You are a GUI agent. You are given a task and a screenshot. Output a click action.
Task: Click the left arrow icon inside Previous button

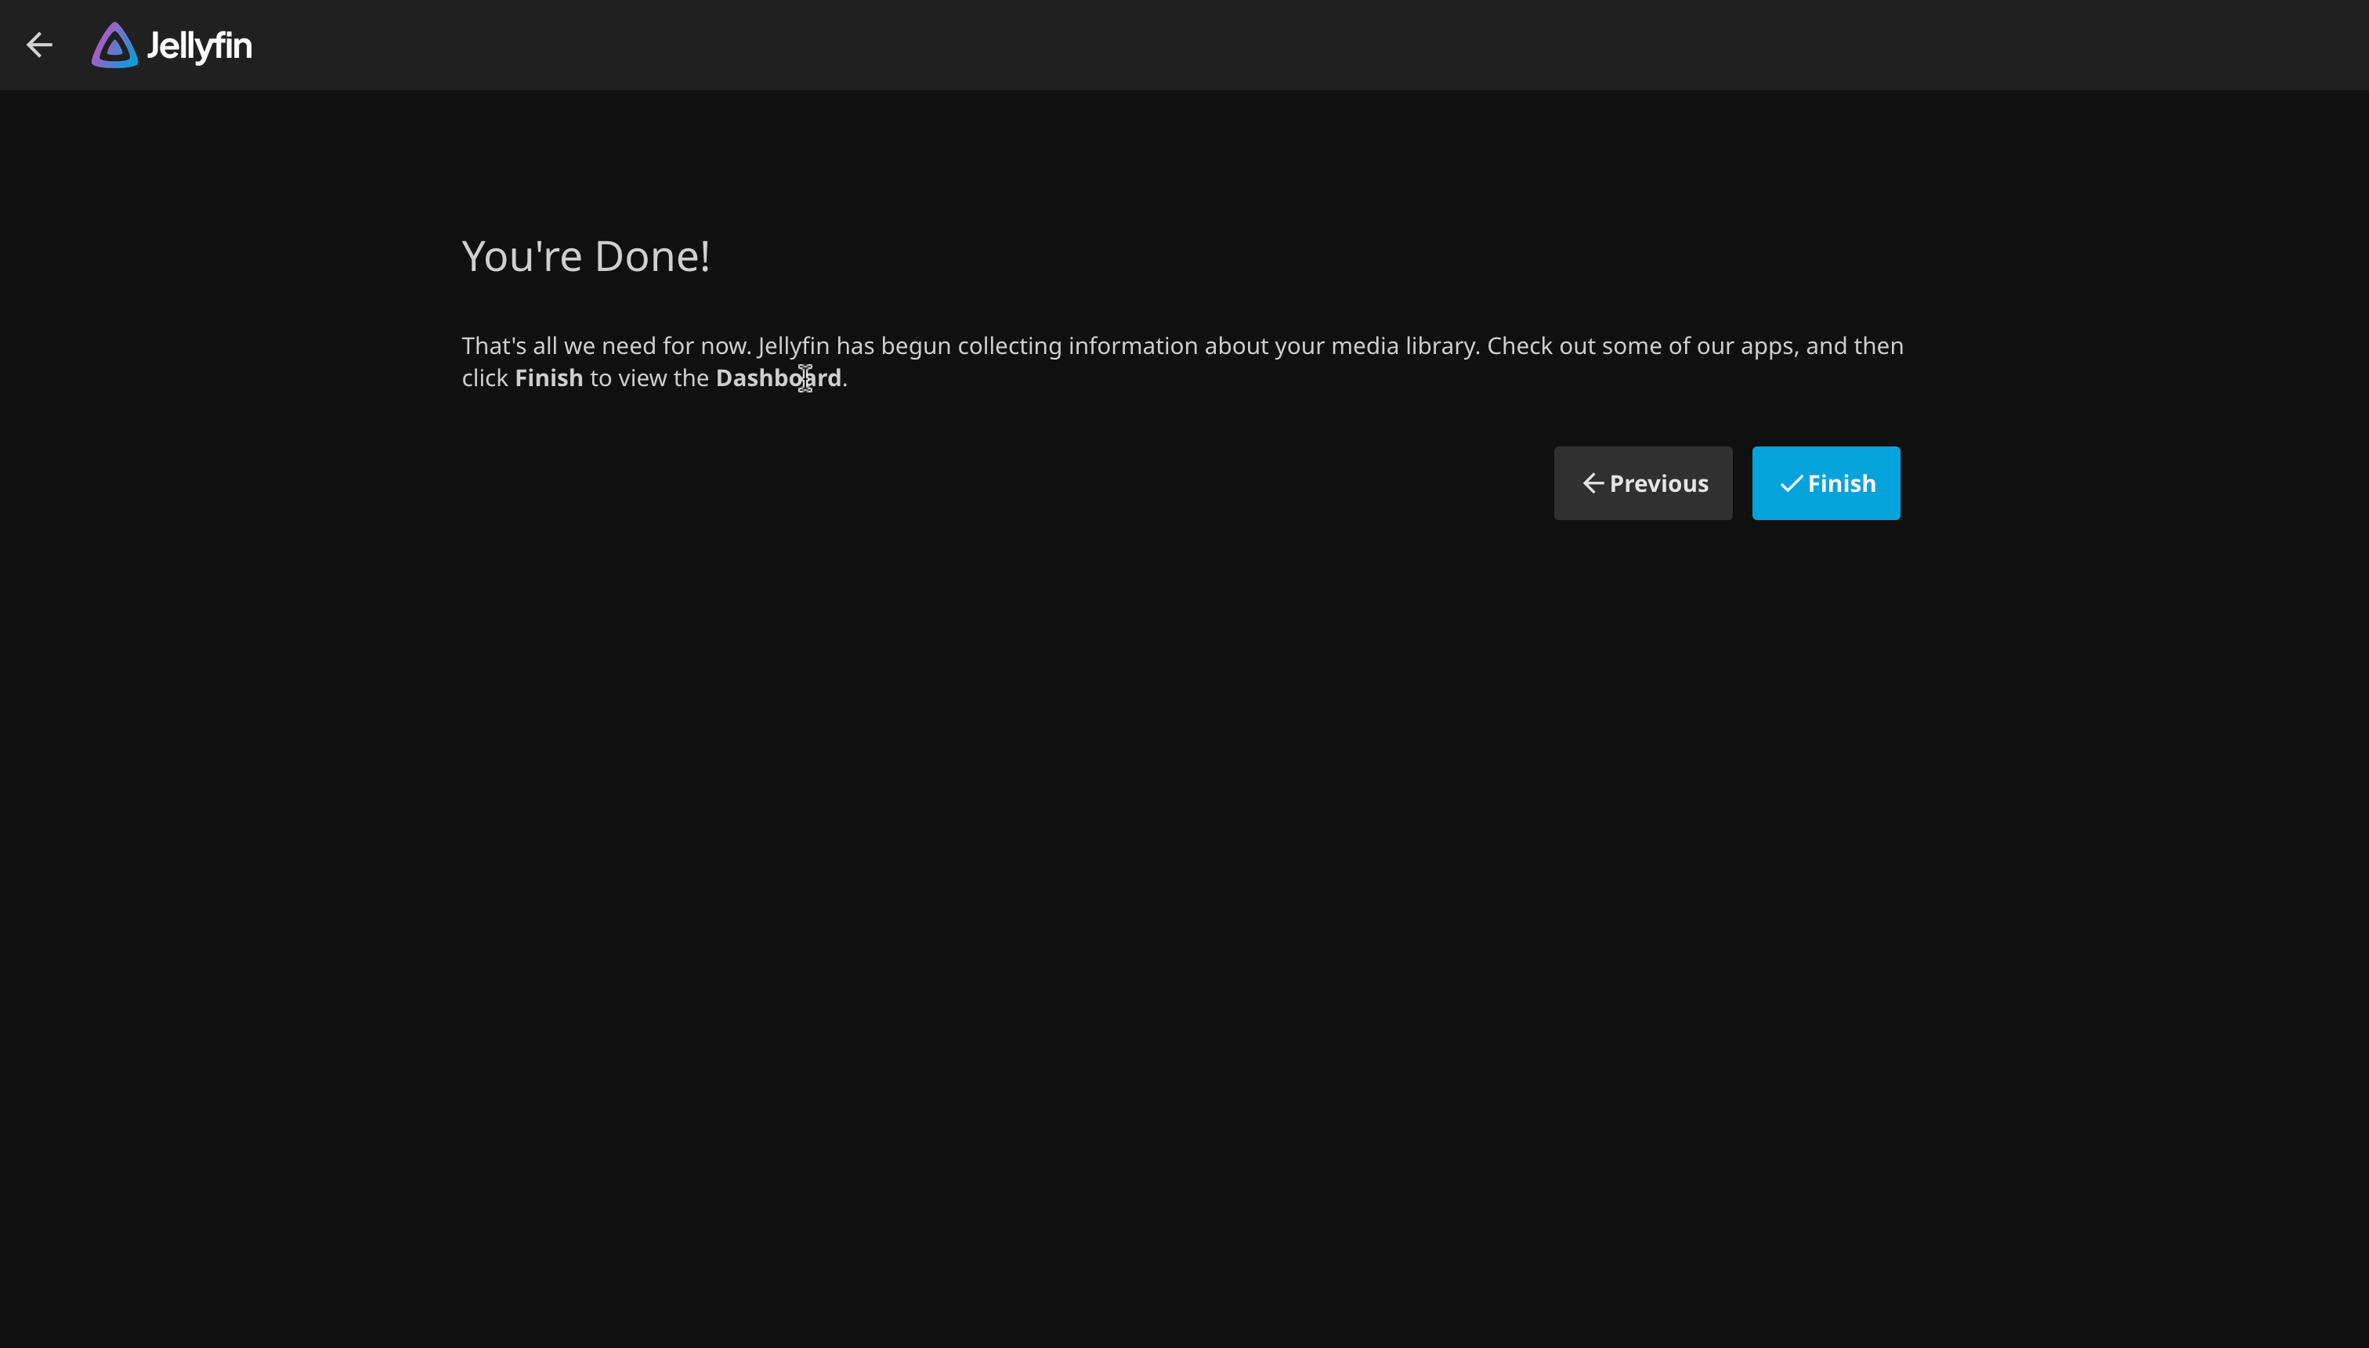pyautogui.click(x=1593, y=482)
